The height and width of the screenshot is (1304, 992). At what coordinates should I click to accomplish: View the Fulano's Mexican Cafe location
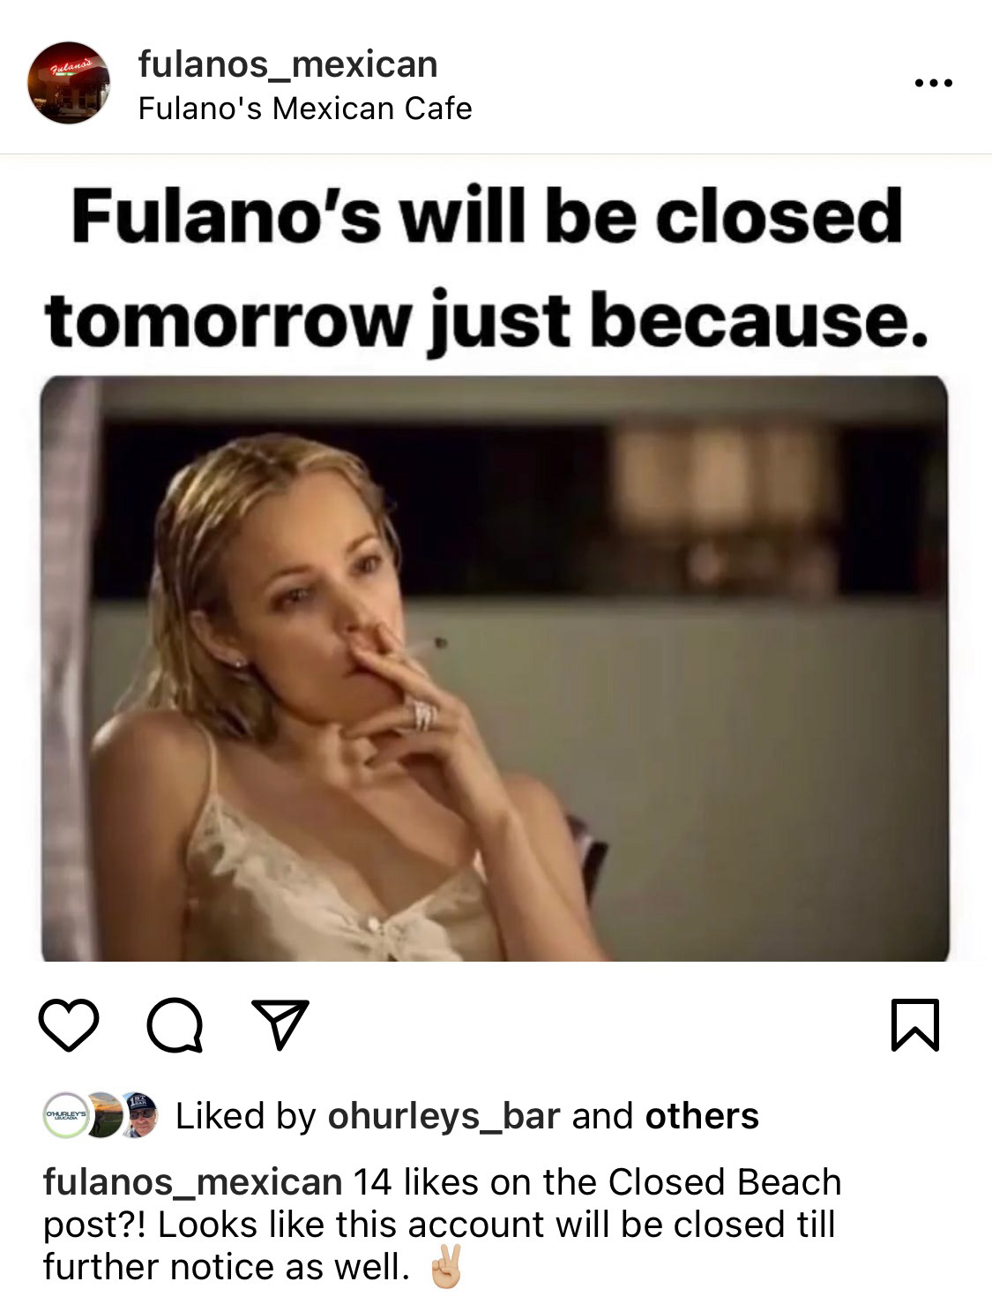point(305,109)
